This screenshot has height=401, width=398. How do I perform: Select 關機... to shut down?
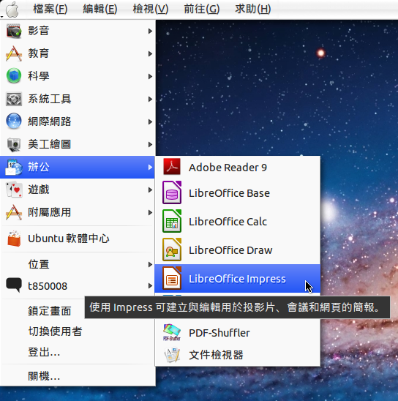(44, 376)
